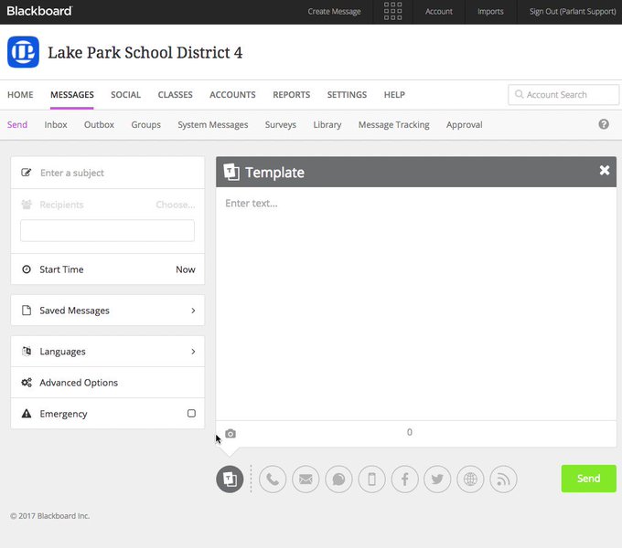The width and height of the screenshot is (622, 548).
Task: Open the Library sub-tab
Action: 327,125
